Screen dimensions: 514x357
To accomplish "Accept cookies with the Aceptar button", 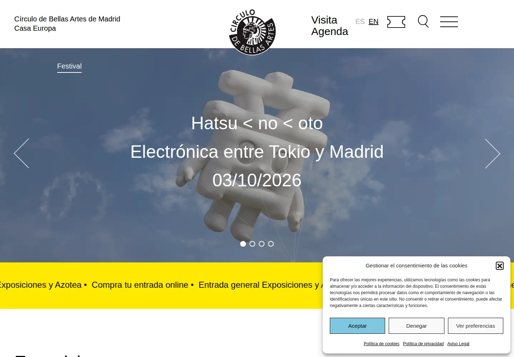I will point(357,326).
